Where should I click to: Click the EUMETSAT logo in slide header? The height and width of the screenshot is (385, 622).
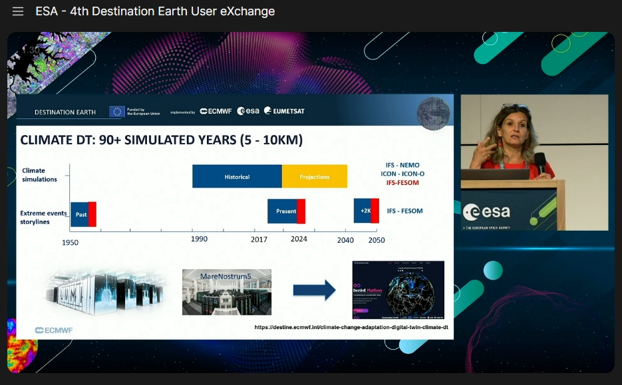pyautogui.click(x=284, y=112)
